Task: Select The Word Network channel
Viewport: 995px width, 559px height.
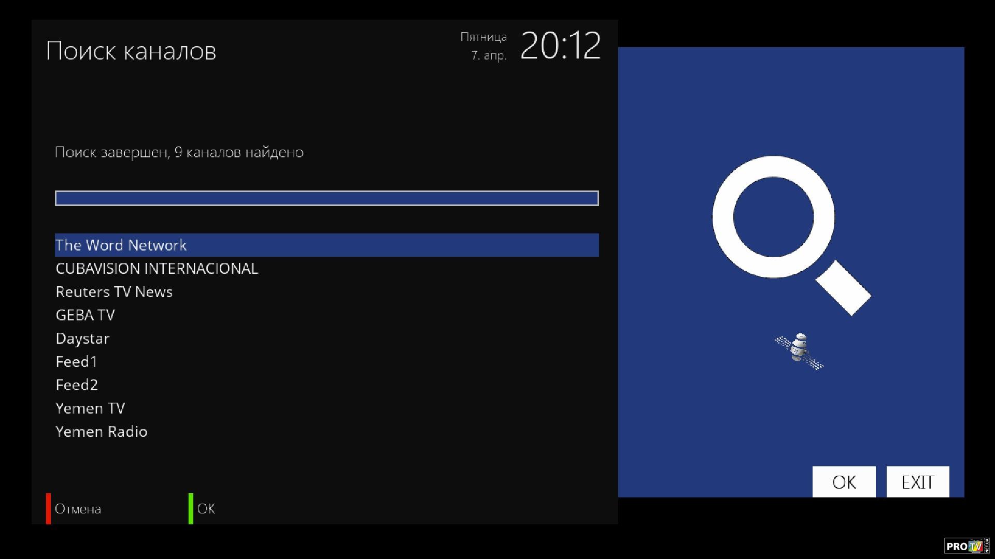Action: 327,245
